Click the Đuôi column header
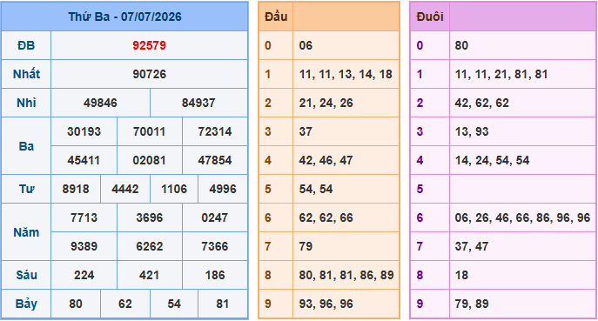 point(430,17)
